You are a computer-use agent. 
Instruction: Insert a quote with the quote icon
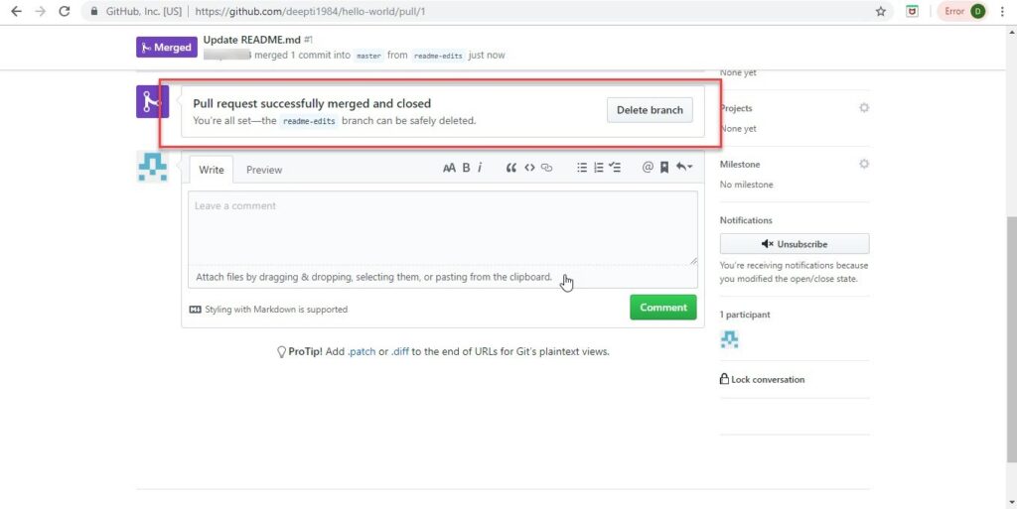[511, 168]
